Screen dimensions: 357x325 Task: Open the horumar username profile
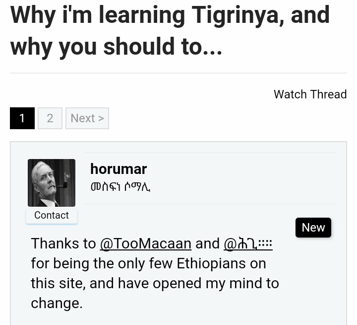(x=119, y=169)
